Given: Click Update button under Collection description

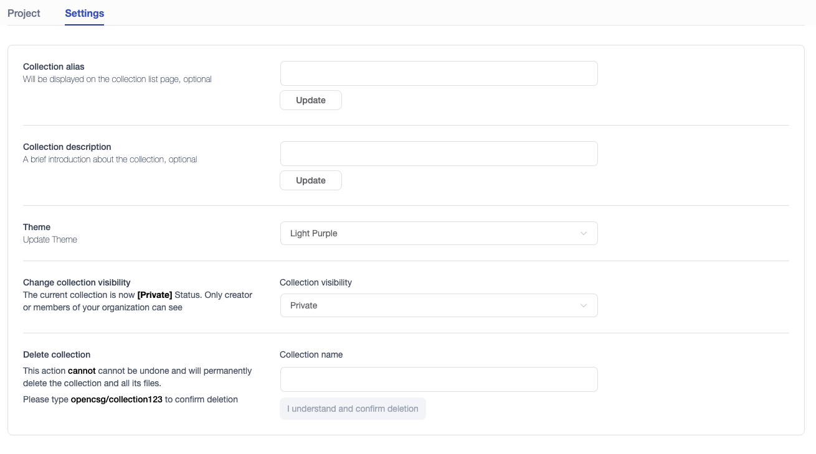Looking at the screenshot, I should 311,180.
